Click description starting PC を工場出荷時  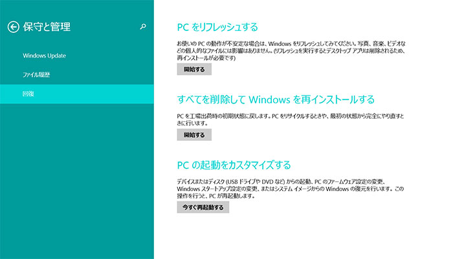click(291, 119)
